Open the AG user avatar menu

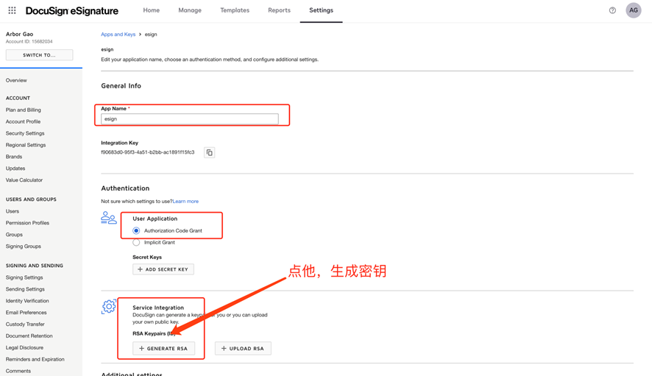point(634,10)
